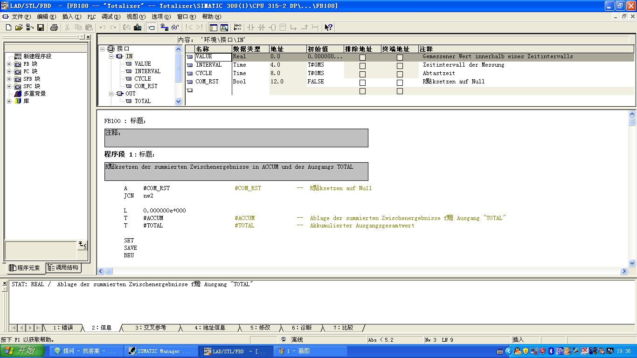637x358 pixels.
Task: Expand the FC blocks tree node
Action: (x=9, y=71)
